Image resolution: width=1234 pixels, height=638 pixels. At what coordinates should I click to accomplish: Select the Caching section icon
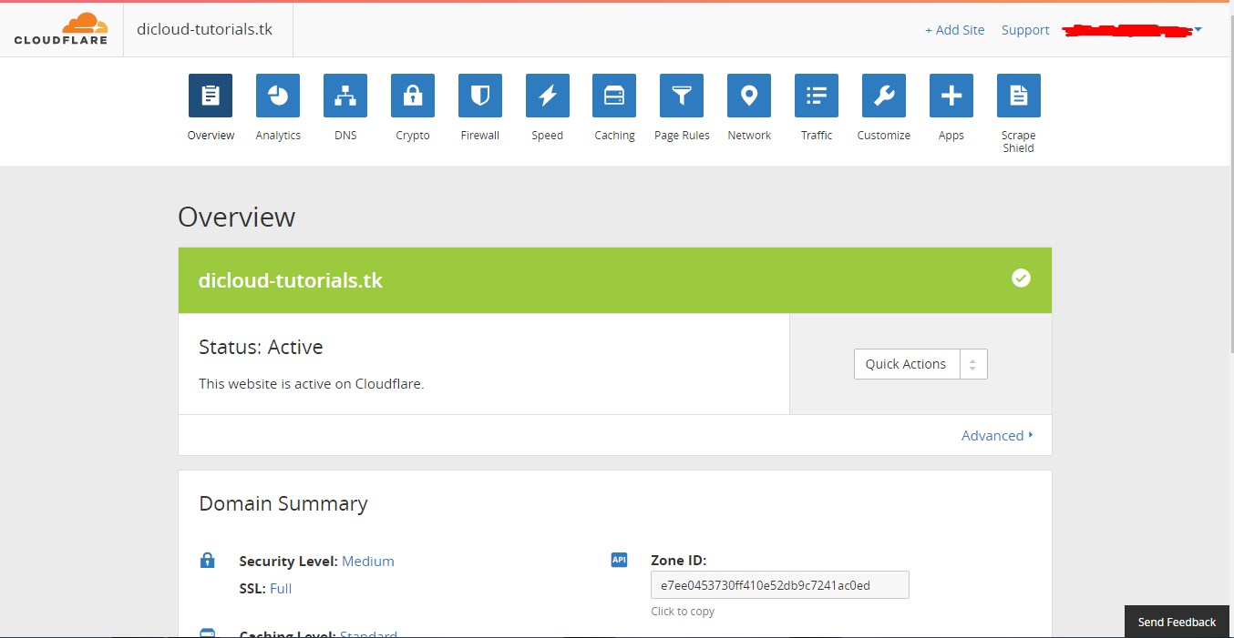tap(613, 95)
